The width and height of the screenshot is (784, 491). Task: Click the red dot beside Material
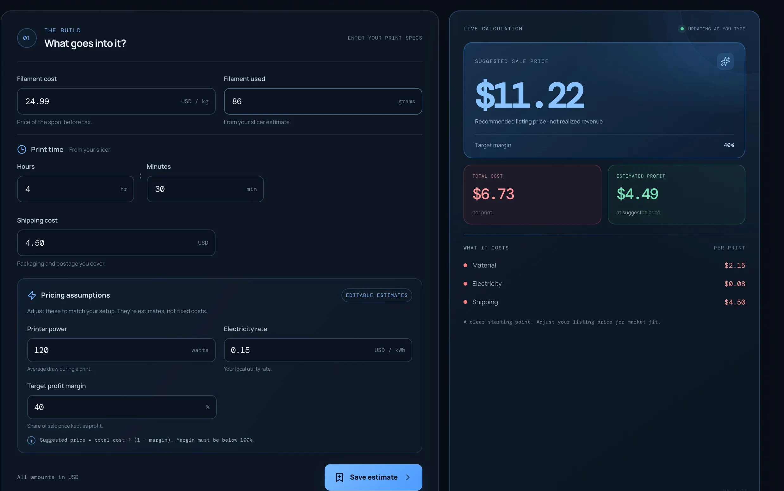point(465,265)
